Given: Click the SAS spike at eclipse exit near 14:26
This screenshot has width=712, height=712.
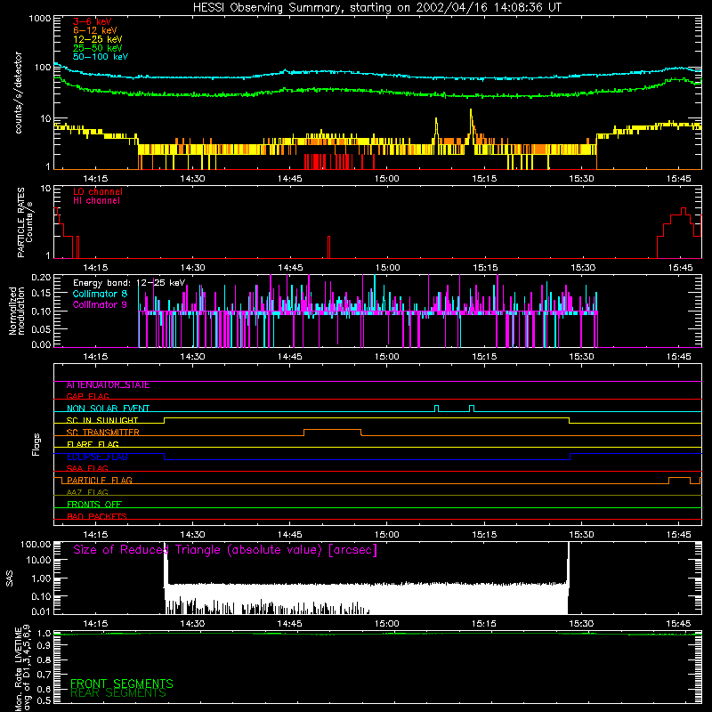Looking at the screenshot, I should (166, 563).
